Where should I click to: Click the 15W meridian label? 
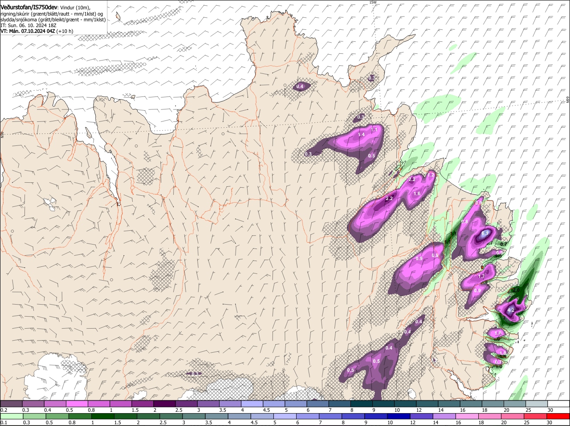(373, 2)
